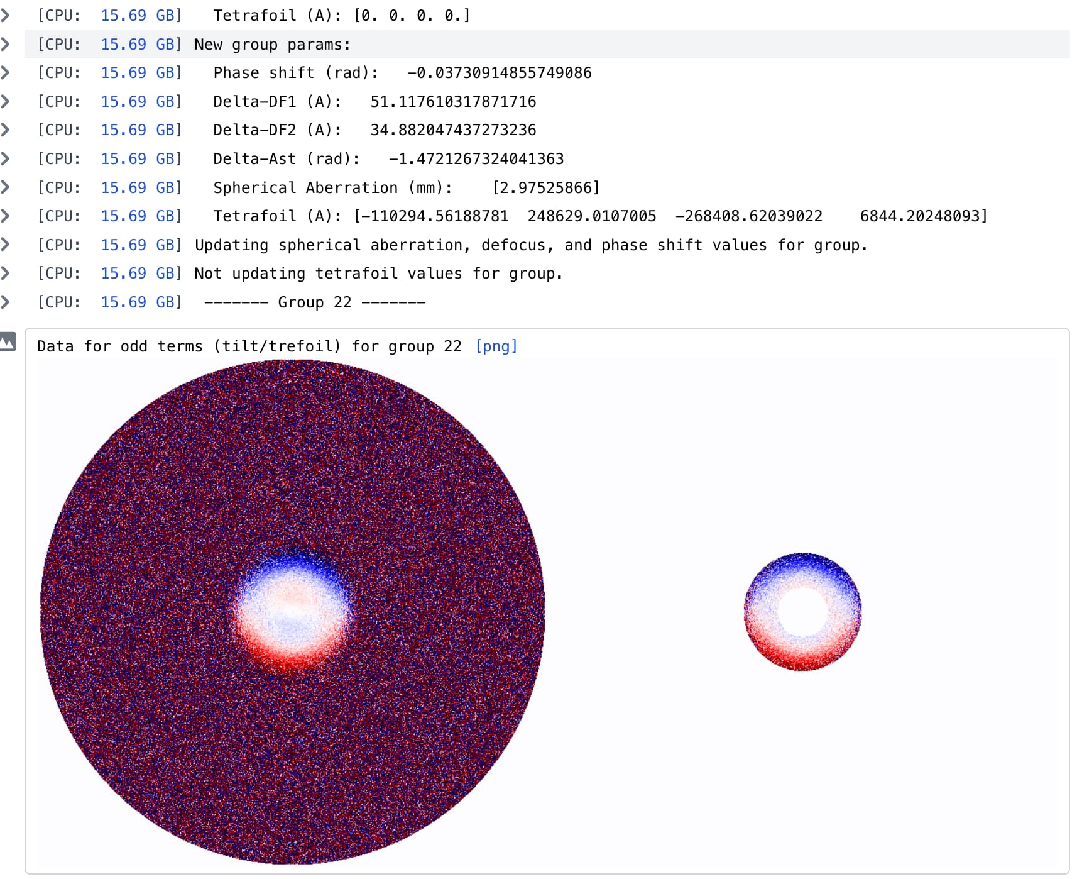The width and height of the screenshot is (1077, 879).
Task: Expand the Delta-Ast (rad) log line
Action: (6, 158)
